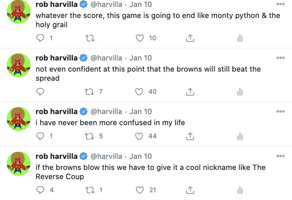292x200 pixels.
Task: View analytics for monty python tweet
Action: (240, 38)
